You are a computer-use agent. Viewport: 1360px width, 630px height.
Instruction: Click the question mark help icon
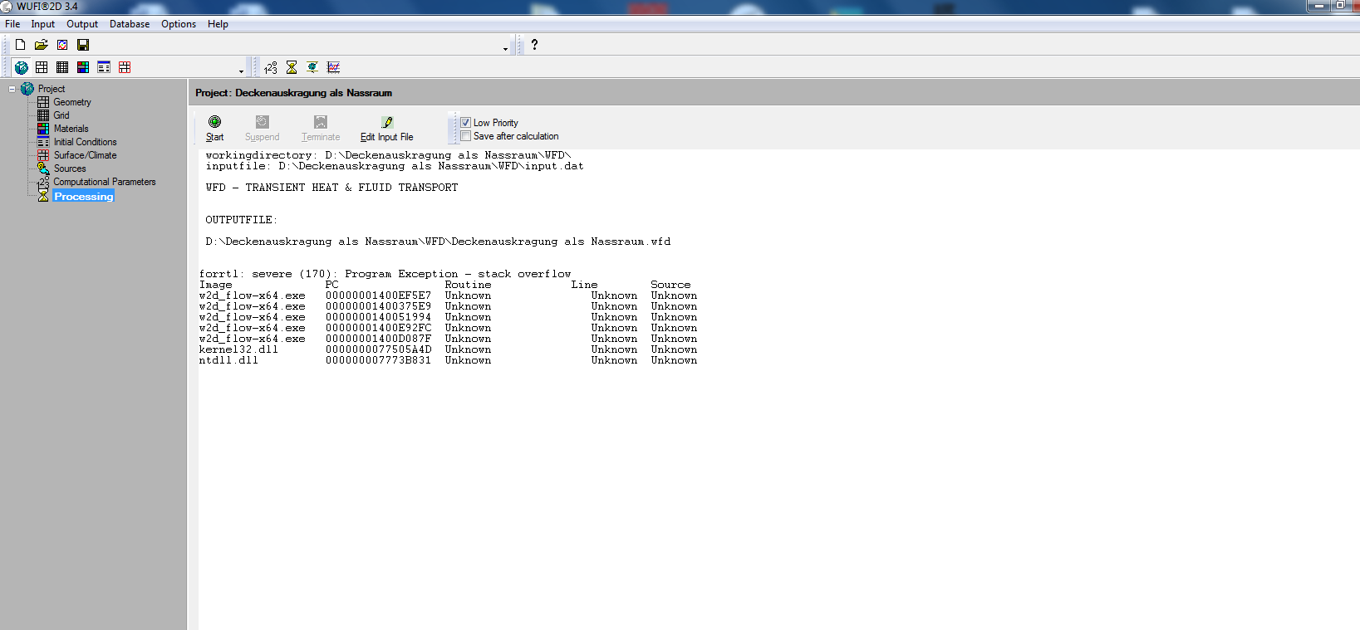534,45
